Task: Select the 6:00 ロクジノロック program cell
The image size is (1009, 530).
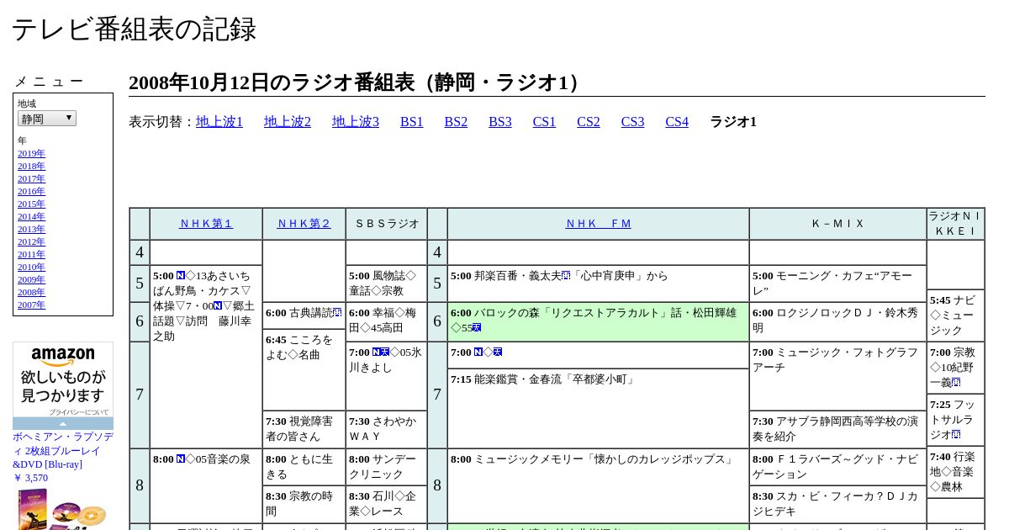Action: pos(837,321)
